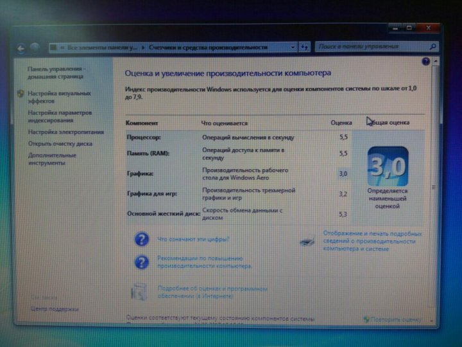Click the processor score 5,5

pyautogui.click(x=343, y=137)
